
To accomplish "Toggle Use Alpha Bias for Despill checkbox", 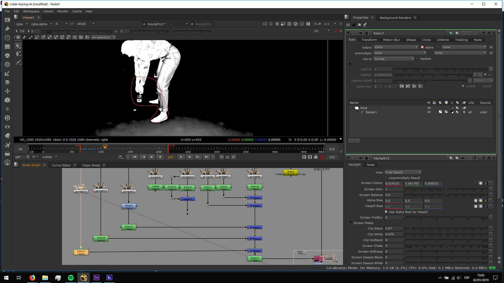I will pyautogui.click(x=386, y=212).
